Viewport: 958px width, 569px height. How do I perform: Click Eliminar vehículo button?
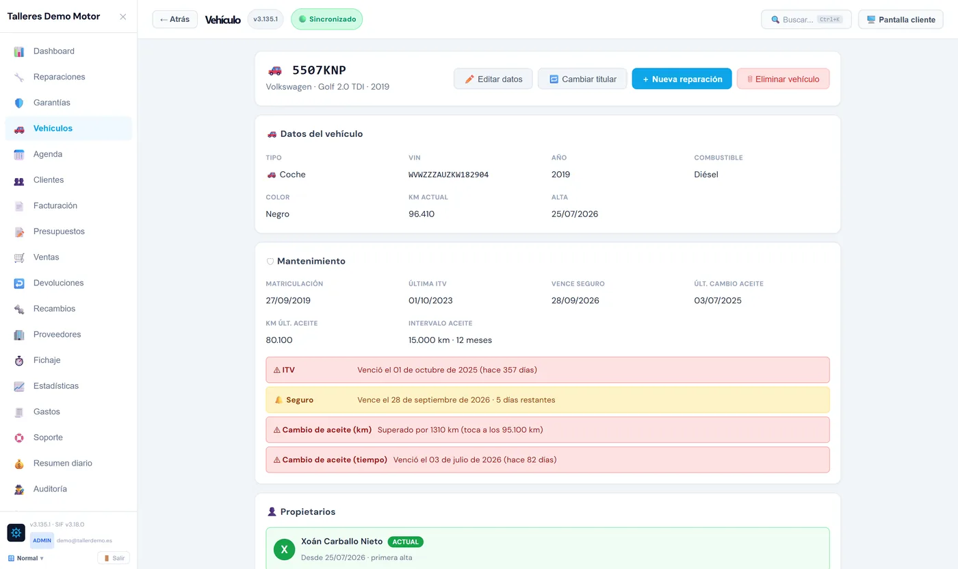[x=783, y=79]
